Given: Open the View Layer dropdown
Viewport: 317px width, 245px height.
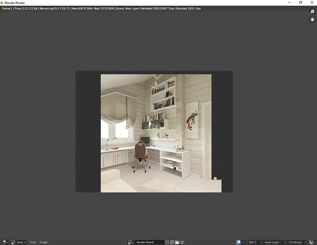Looking at the screenshot, I should pos(275,242).
